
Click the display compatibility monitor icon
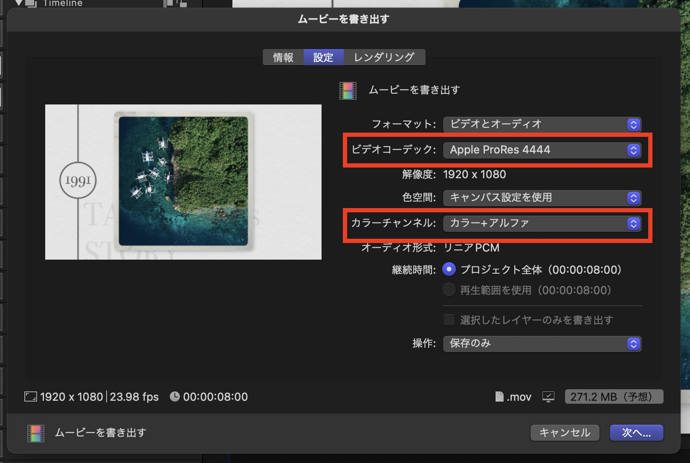(548, 397)
